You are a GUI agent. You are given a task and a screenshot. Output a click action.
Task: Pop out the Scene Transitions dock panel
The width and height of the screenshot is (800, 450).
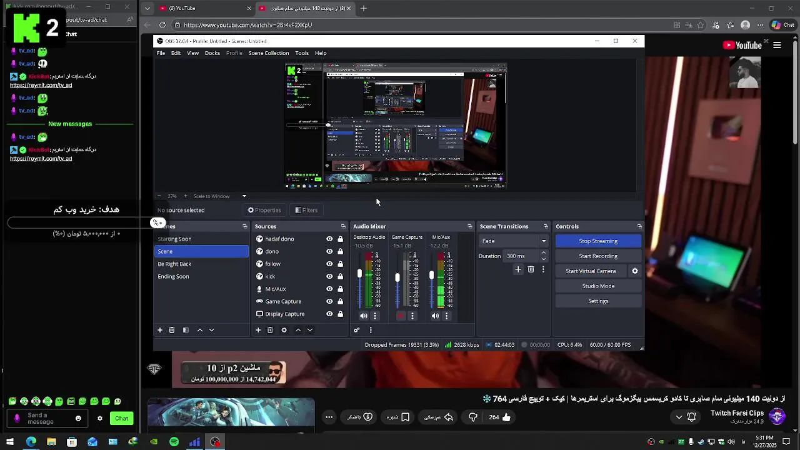click(x=546, y=226)
